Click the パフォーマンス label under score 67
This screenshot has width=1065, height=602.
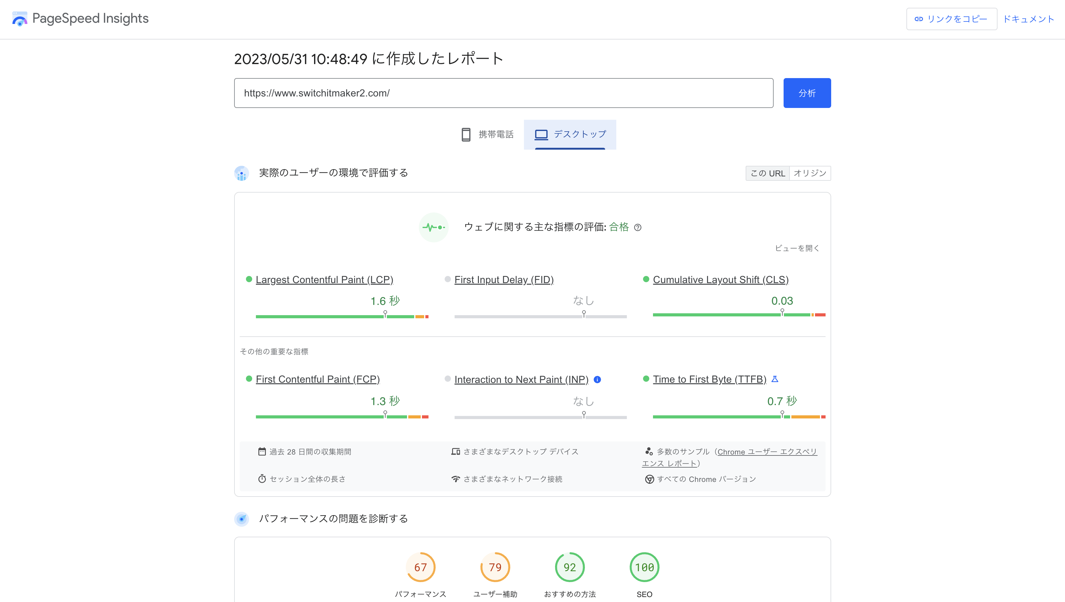coord(420,594)
